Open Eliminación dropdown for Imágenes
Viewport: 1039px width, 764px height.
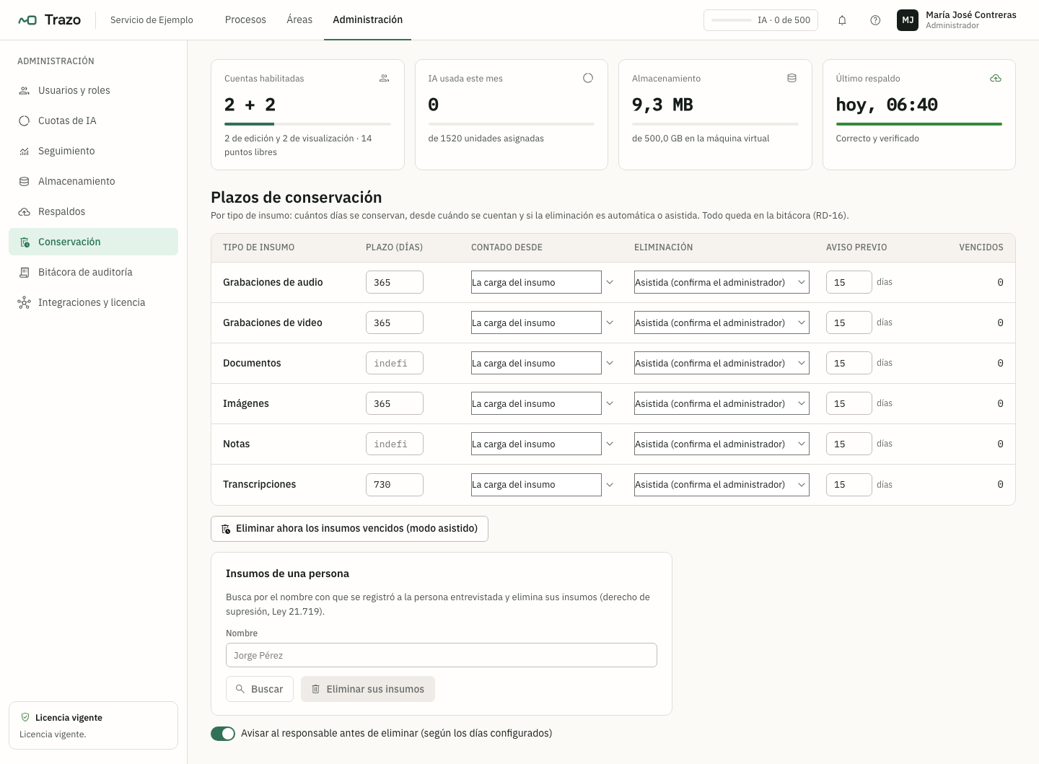(x=722, y=403)
